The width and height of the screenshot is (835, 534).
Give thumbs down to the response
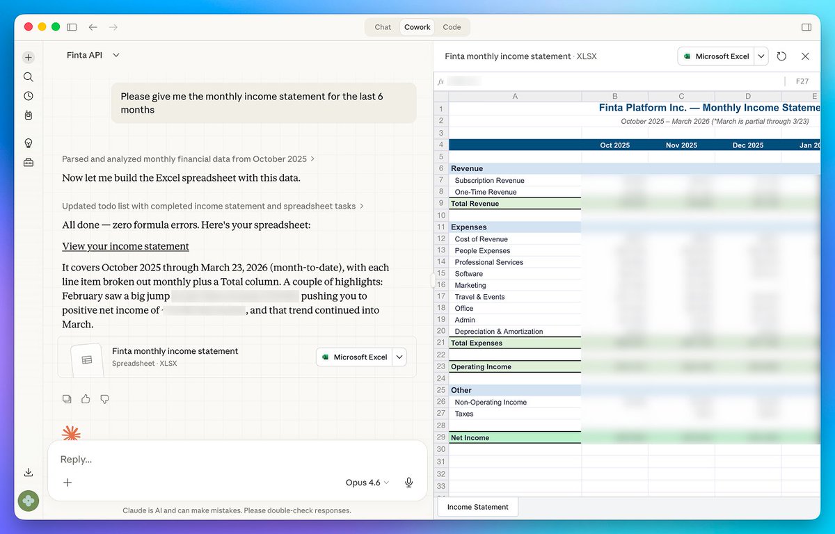point(104,399)
